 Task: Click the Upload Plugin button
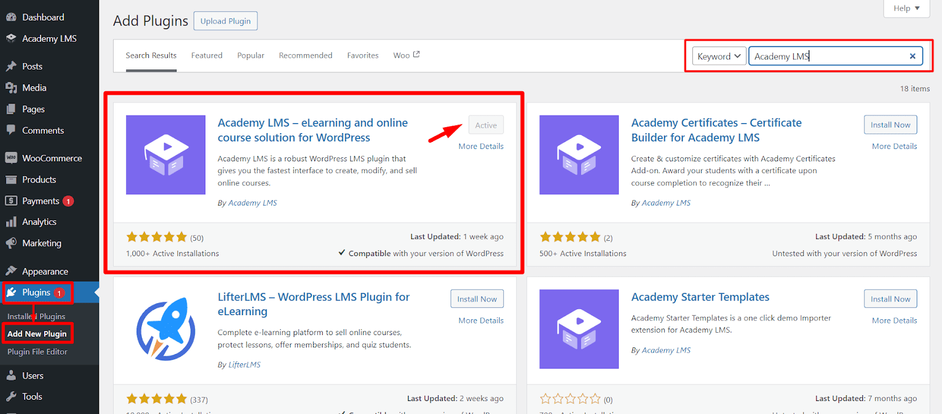(225, 21)
